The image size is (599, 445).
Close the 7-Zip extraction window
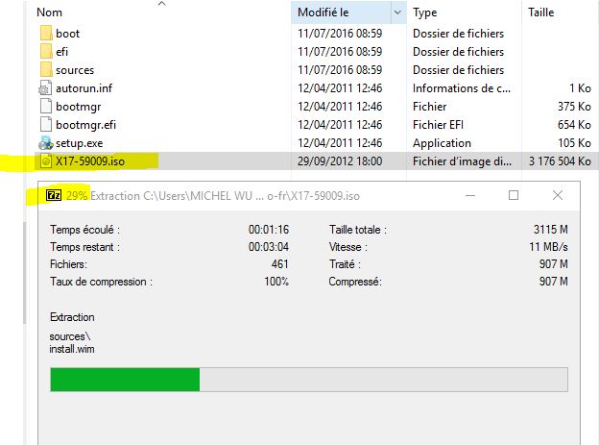(558, 195)
